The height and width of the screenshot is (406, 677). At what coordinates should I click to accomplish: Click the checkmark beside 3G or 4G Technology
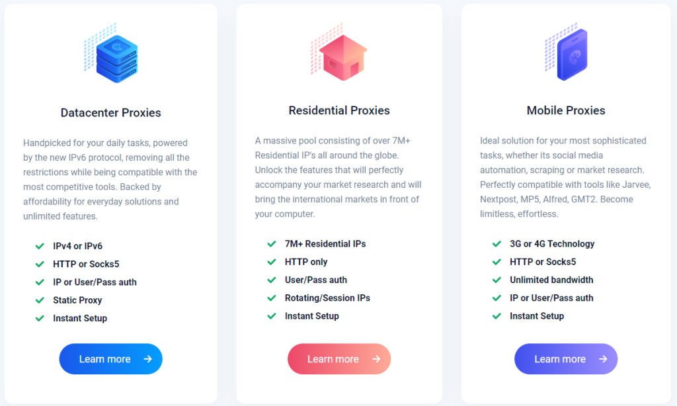coord(497,244)
